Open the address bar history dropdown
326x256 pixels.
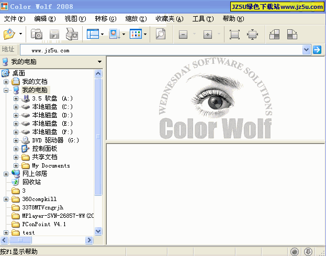click(306, 50)
